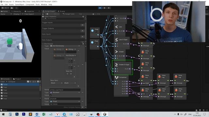Screen dimensions: 209x117
Task: Switch to the Inspector tab
Action: point(29,11)
